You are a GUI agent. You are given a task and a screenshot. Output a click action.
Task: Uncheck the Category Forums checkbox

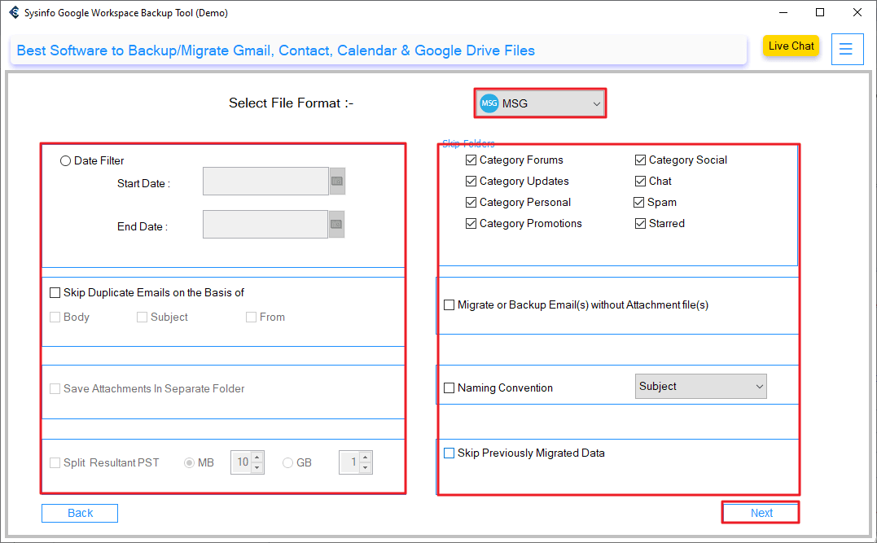471,160
